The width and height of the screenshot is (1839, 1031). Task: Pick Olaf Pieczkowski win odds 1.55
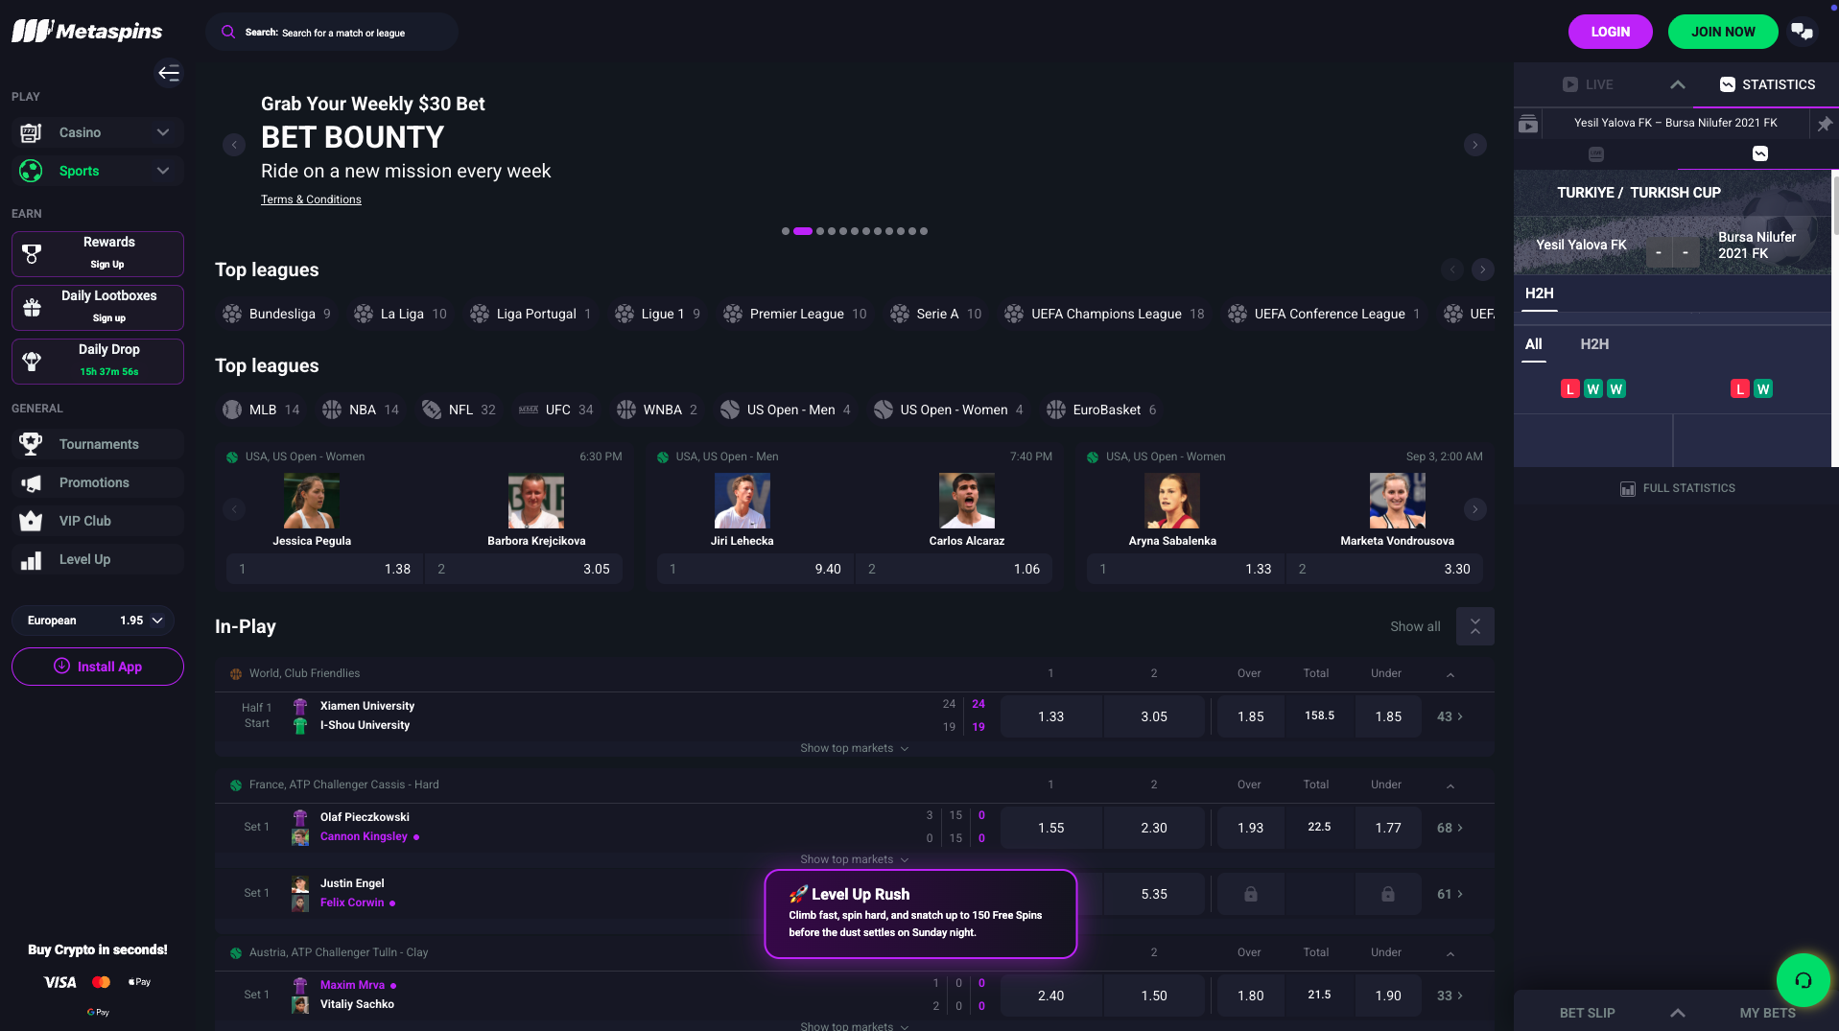(x=1050, y=828)
